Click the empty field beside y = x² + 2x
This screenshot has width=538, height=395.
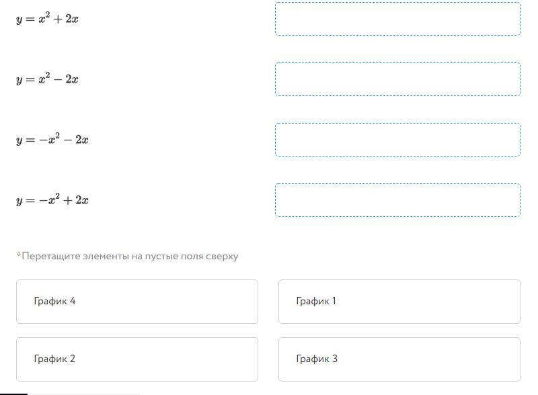point(397,19)
